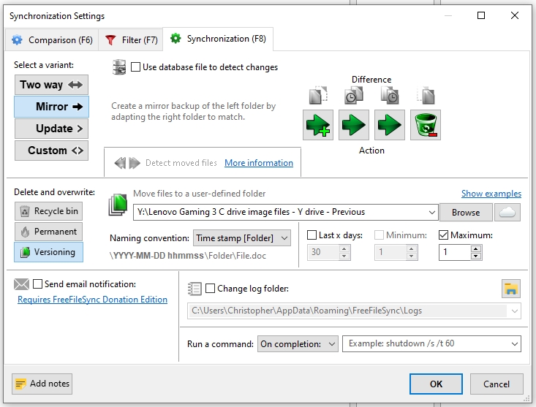
Task: Decrease the Minimum versions value
Action: pyautogui.click(x=412, y=256)
